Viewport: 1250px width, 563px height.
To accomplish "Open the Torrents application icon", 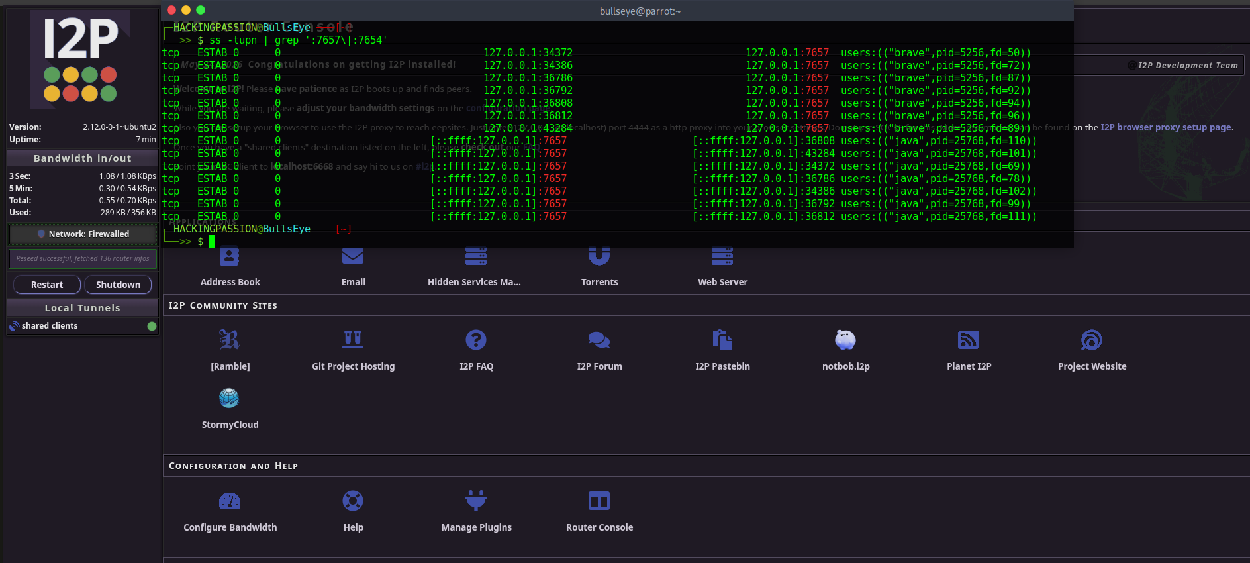I will (599, 256).
